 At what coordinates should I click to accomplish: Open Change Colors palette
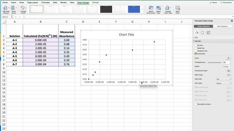23,10
